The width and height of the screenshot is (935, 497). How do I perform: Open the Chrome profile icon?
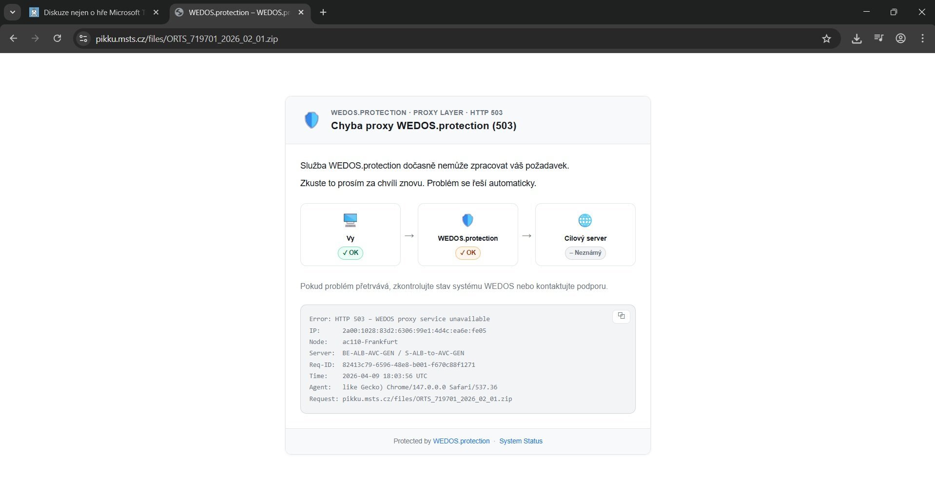900,38
